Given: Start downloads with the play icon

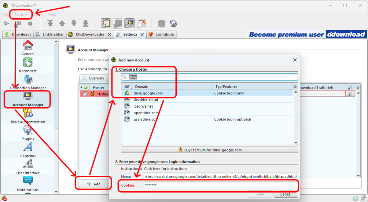Looking at the screenshot, I should [x=6, y=23].
